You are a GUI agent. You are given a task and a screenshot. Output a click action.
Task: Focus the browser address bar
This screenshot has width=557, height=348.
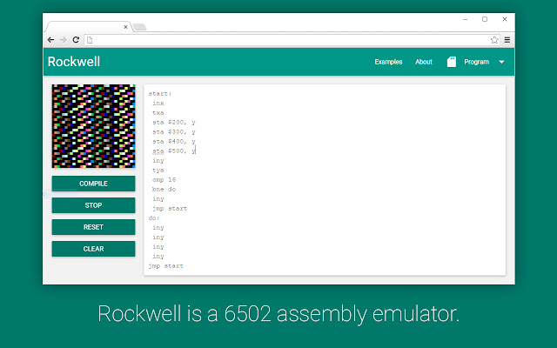pyautogui.click(x=287, y=40)
